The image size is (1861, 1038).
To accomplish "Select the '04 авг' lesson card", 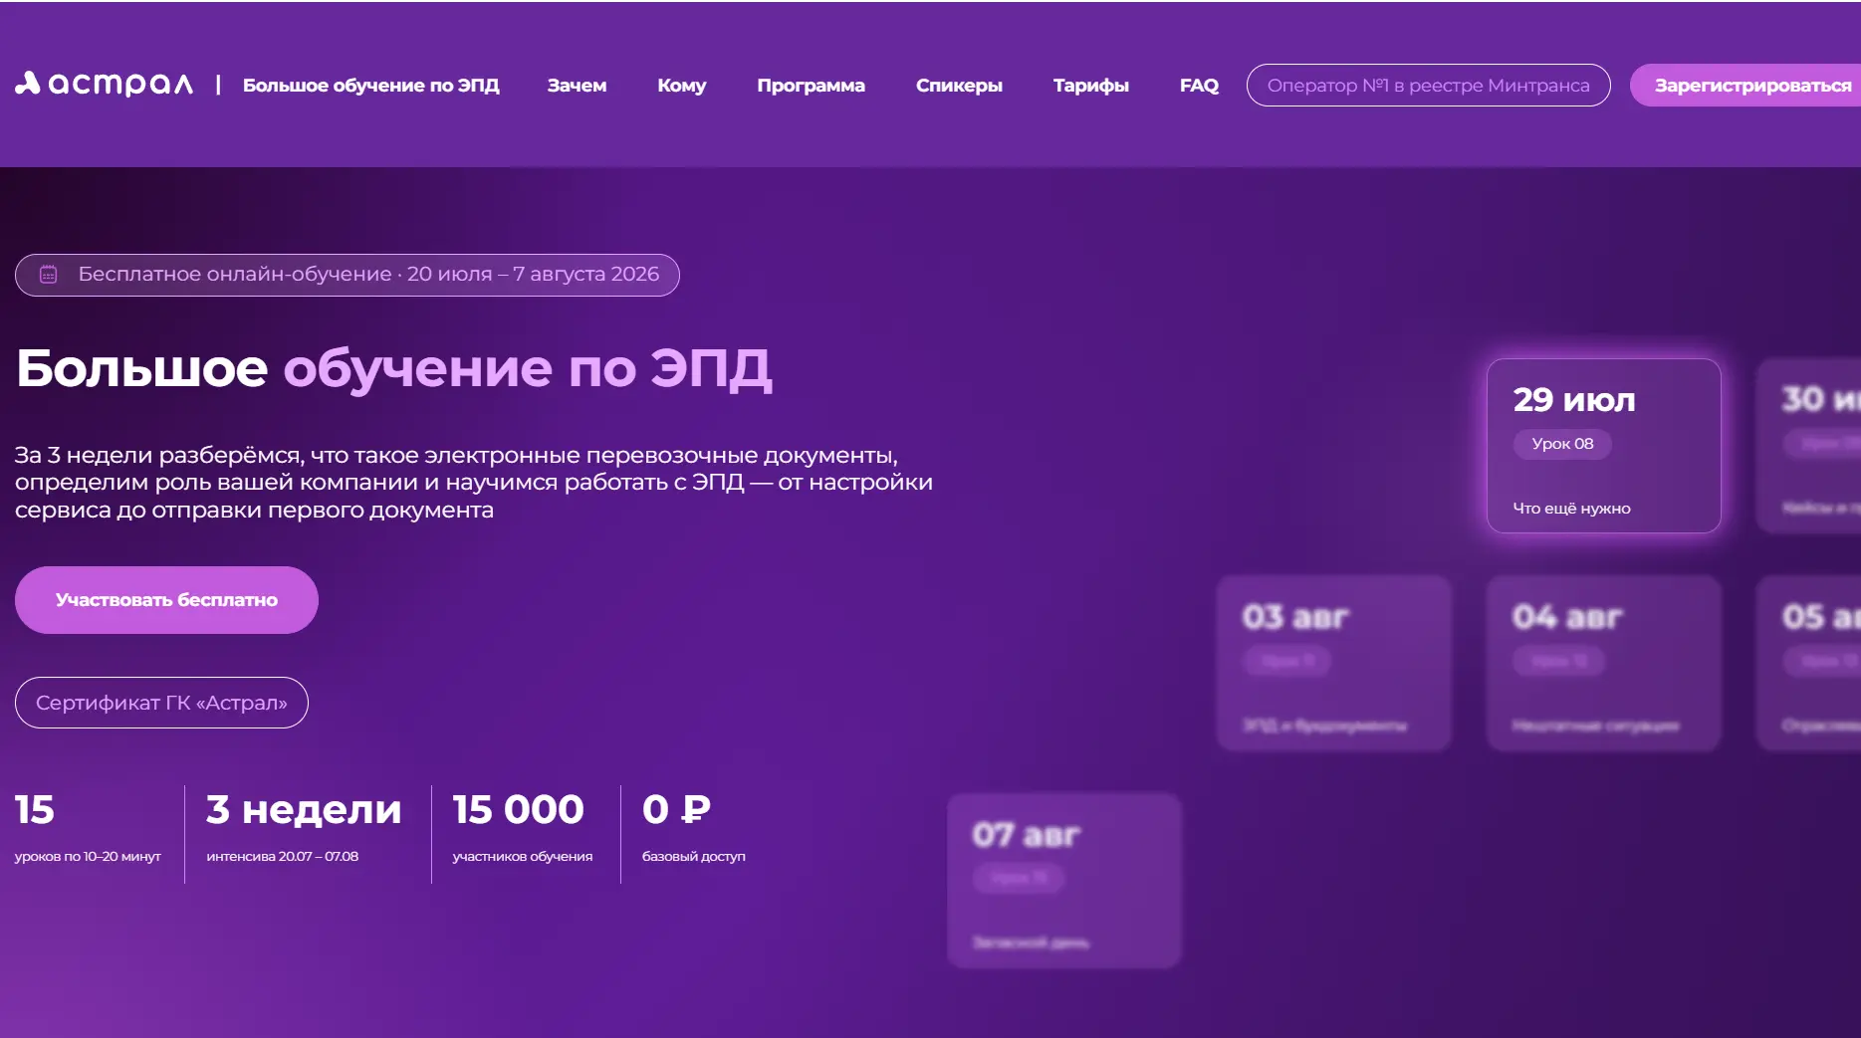I will [1603, 663].
